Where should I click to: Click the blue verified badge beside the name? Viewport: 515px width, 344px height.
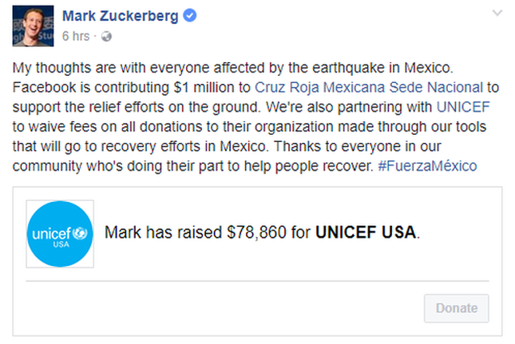tap(191, 17)
